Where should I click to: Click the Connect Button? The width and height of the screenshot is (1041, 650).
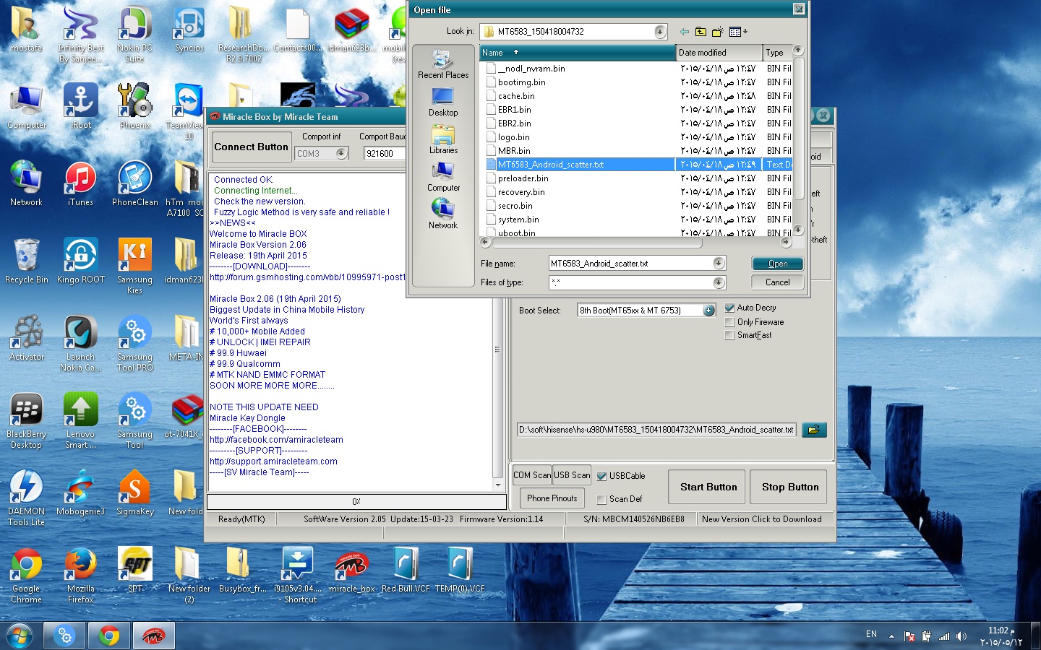tap(251, 147)
